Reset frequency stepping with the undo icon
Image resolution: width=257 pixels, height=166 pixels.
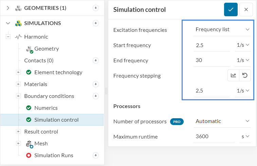pos(245,76)
